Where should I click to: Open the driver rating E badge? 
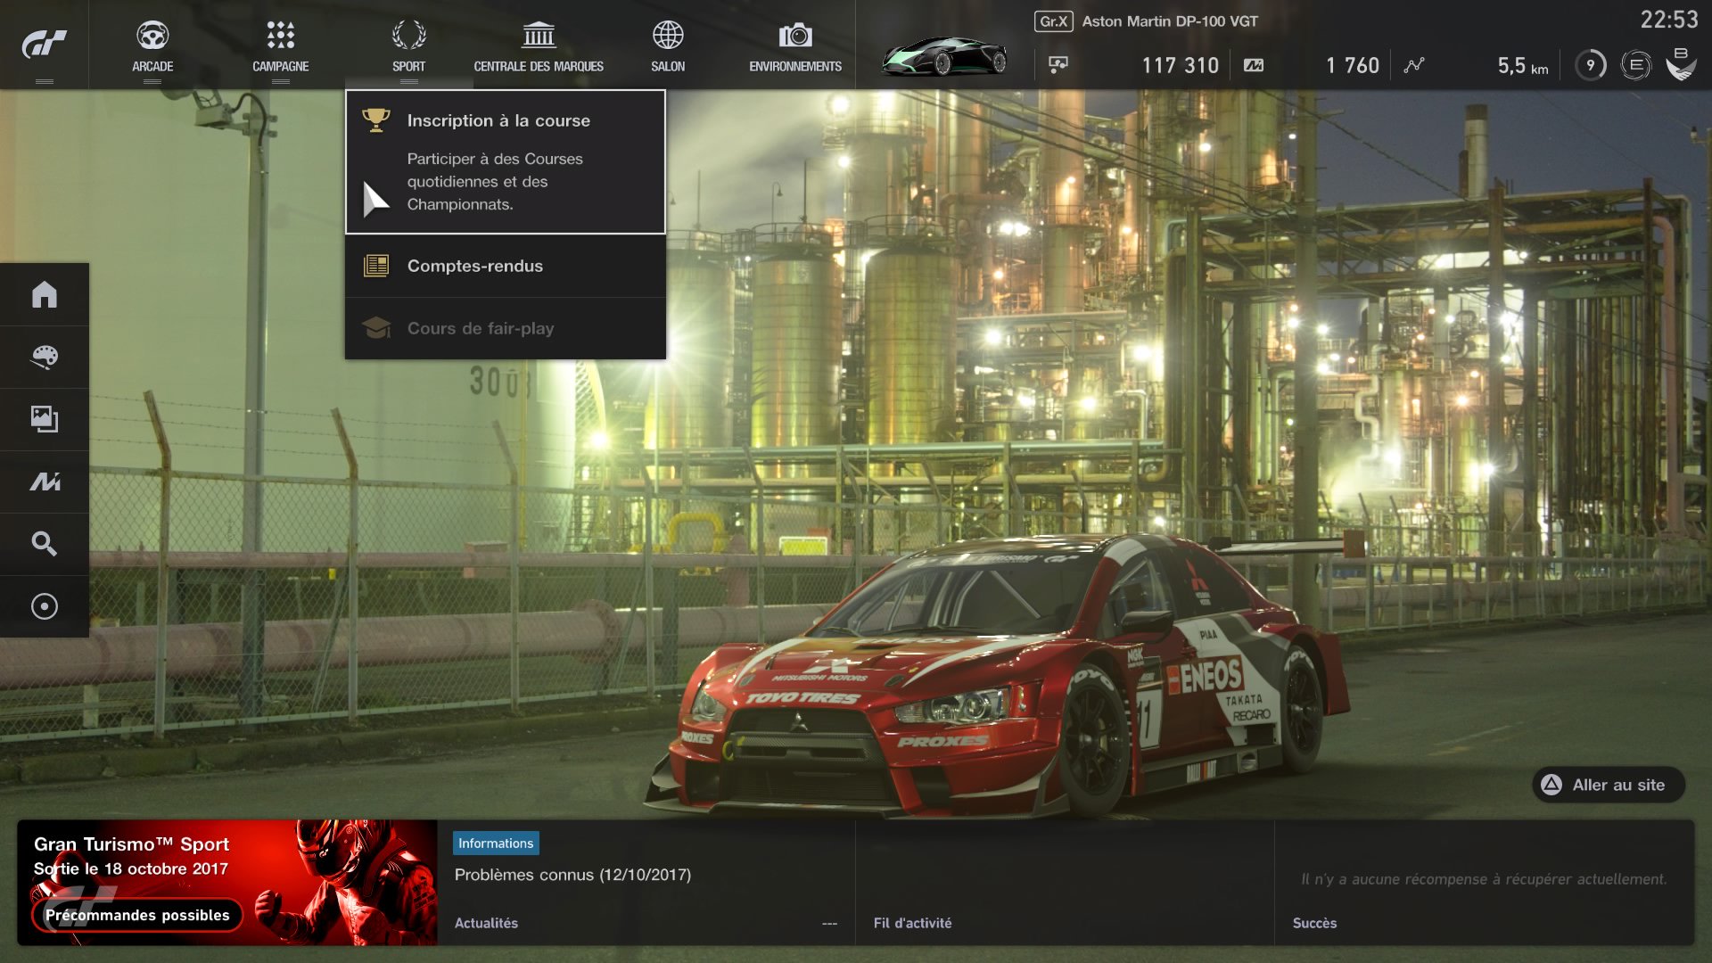tap(1635, 65)
